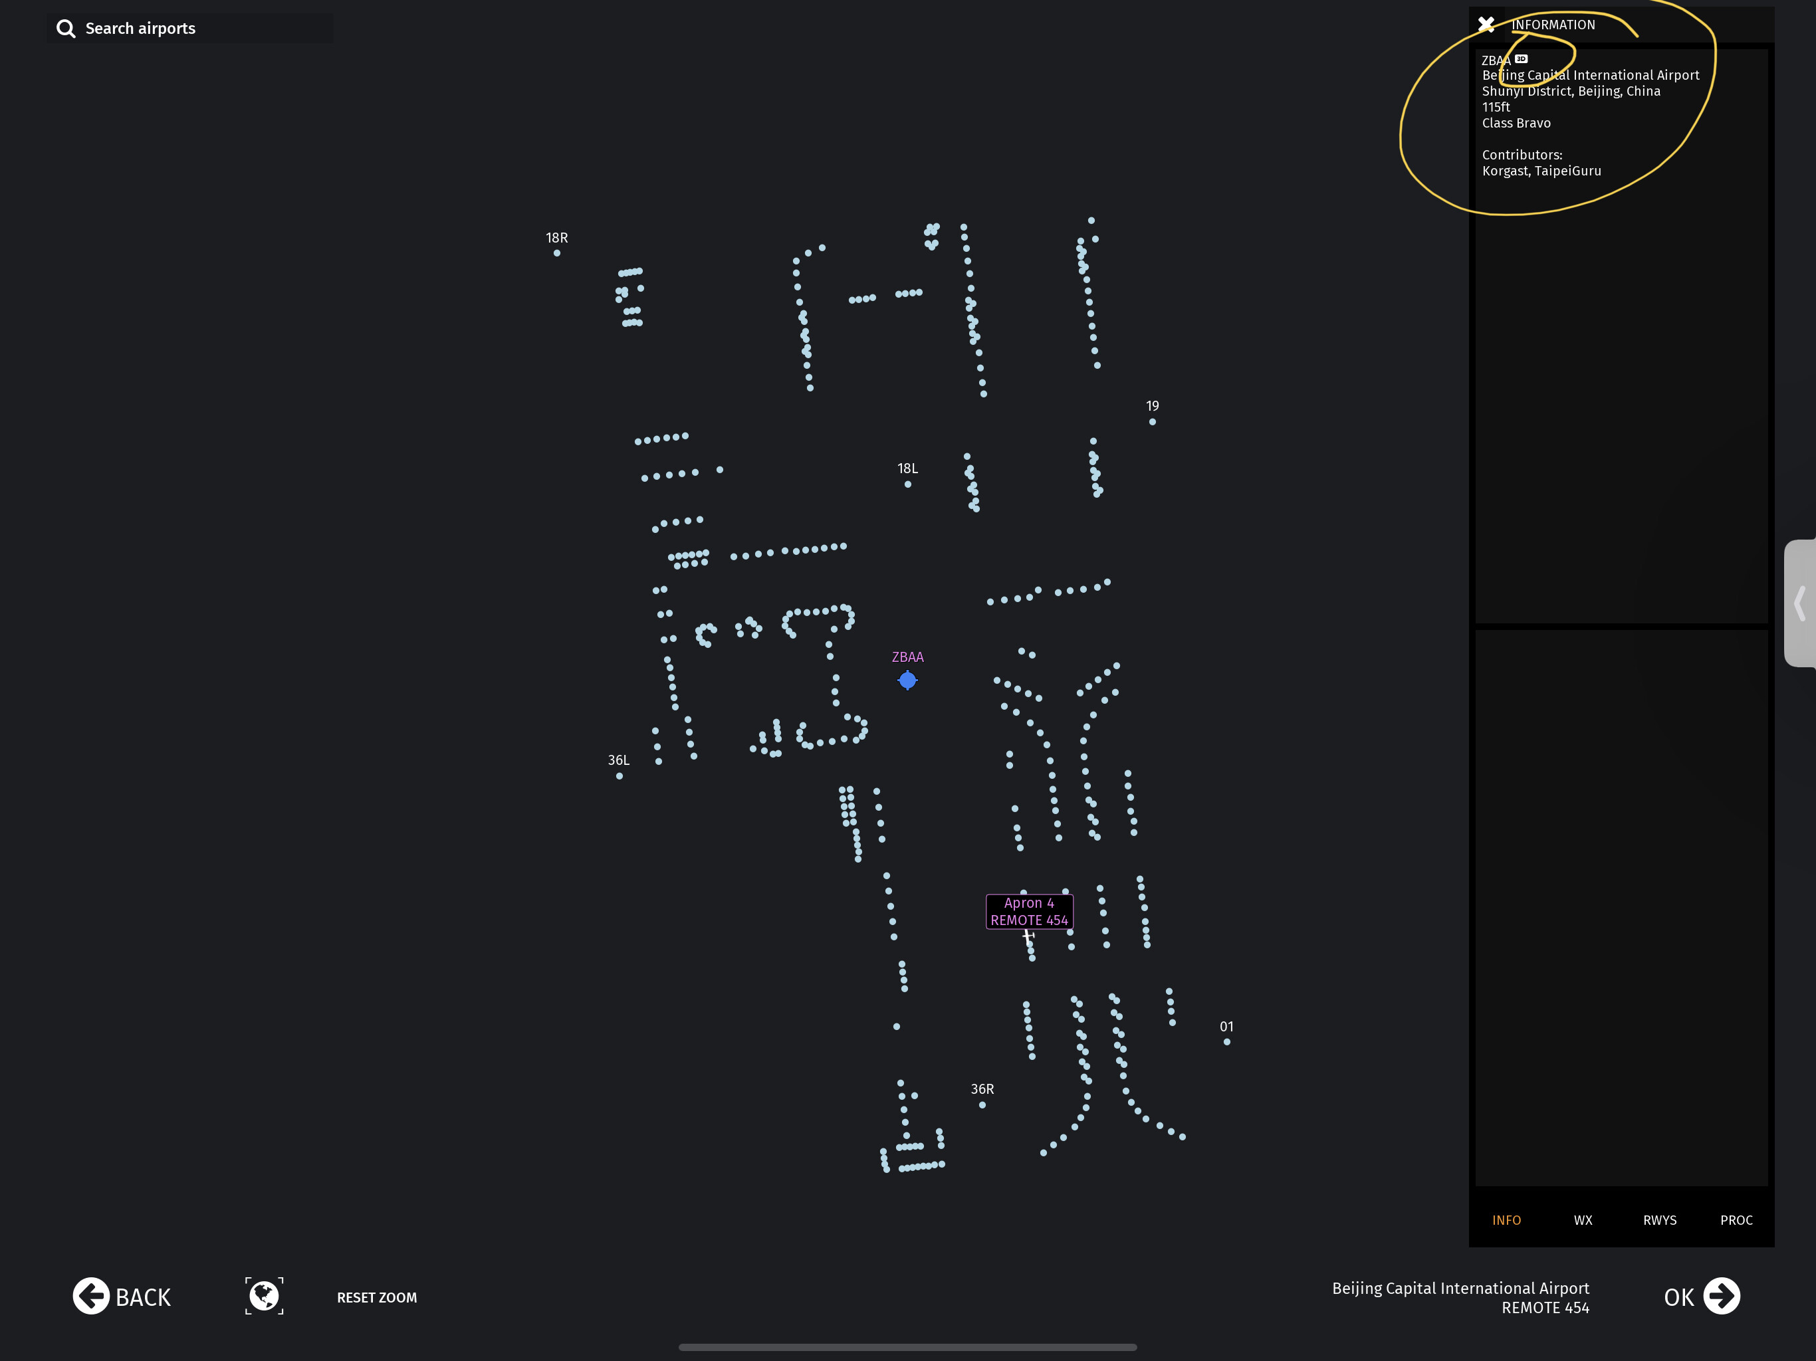The height and width of the screenshot is (1361, 1816).
Task: Click the globe map view icon
Action: click(265, 1296)
